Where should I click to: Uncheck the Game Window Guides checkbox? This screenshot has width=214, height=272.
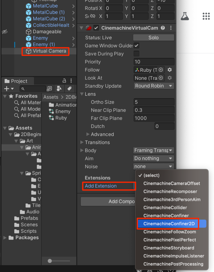click(136, 46)
